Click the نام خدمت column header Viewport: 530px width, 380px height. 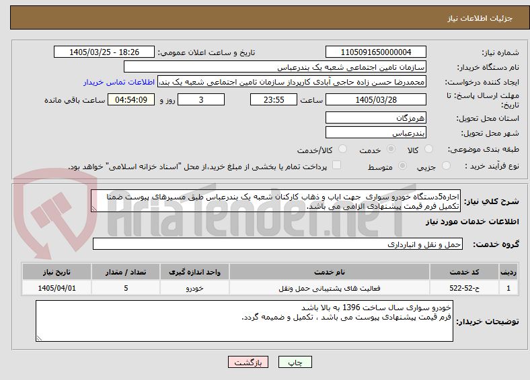pyautogui.click(x=330, y=272)
